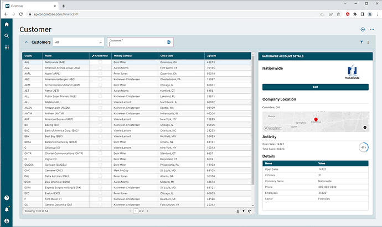Open the Home icon in sidebar
382x227 pixels.
click(x=7, y=24)
